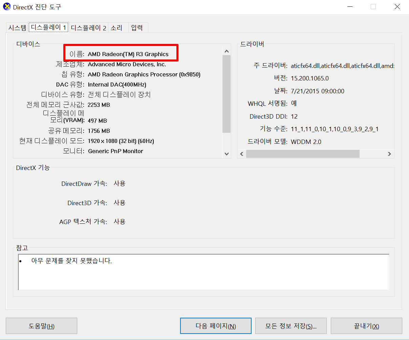Click the '497 MB' VRAM value
The image size is (409, 340).
tap(97, 120)
